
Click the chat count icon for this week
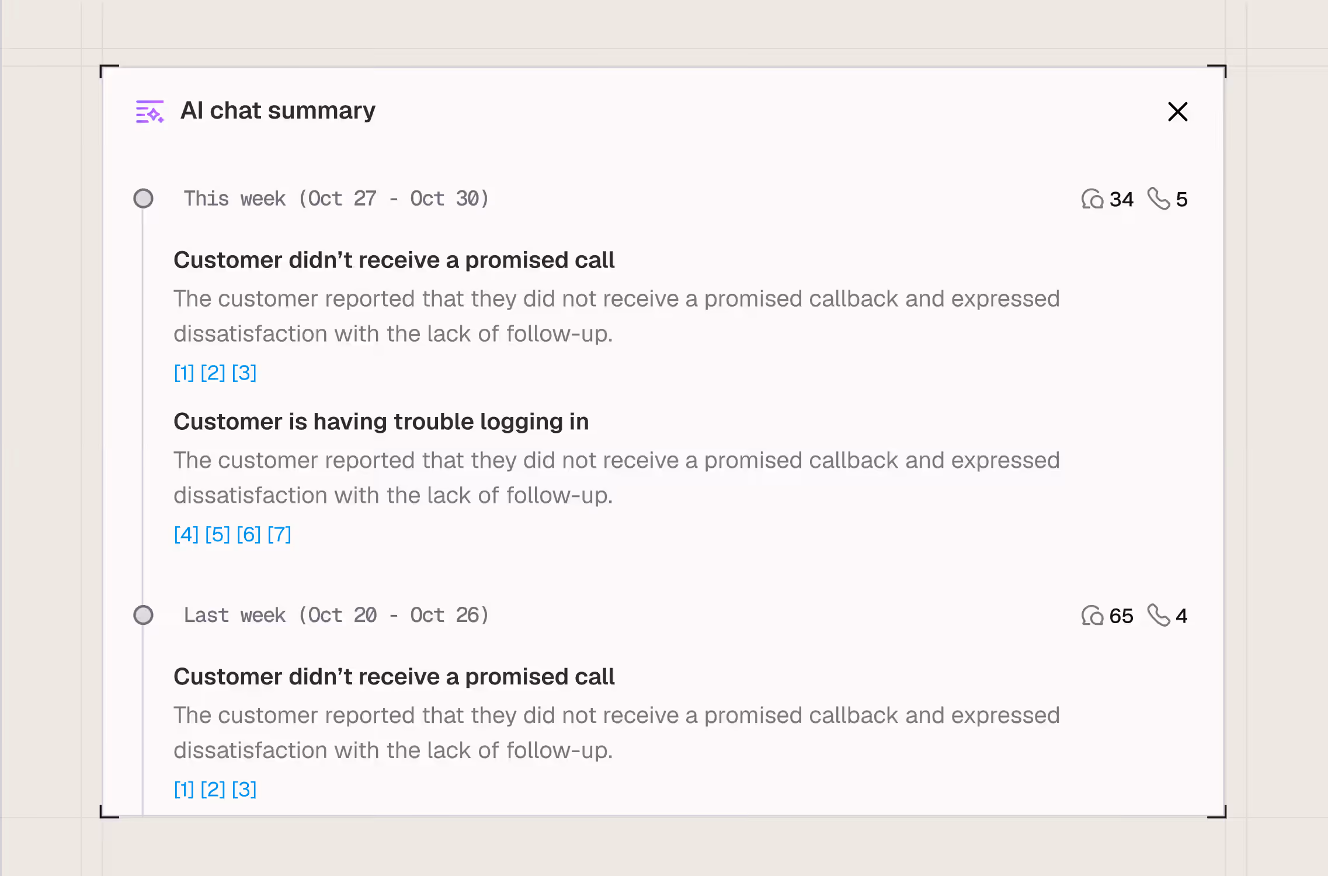[1092, 199]
